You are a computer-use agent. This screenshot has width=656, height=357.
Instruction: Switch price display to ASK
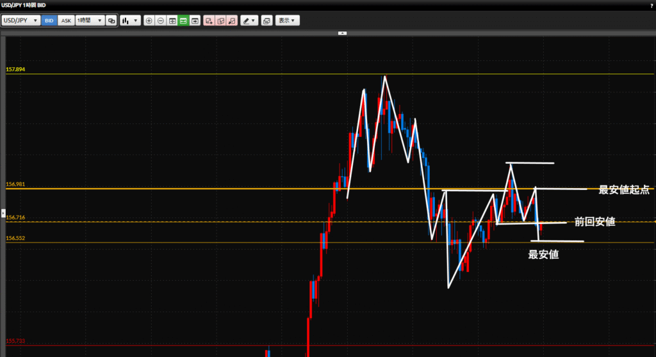point(66,20)
